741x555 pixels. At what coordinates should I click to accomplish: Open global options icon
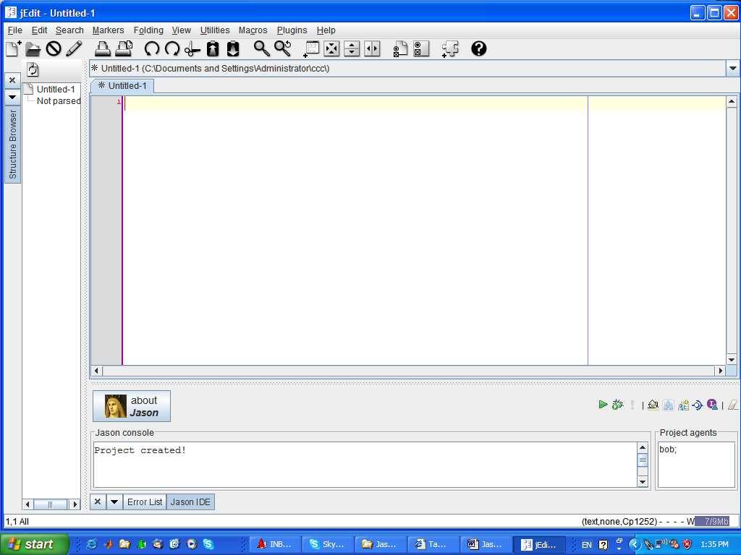(x=421, y=48)
